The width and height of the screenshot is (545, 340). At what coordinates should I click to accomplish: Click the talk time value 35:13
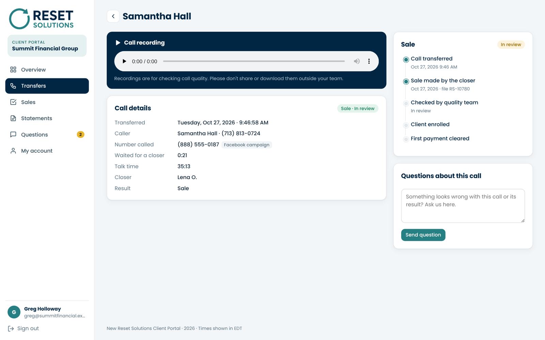(x=184, y=167)
